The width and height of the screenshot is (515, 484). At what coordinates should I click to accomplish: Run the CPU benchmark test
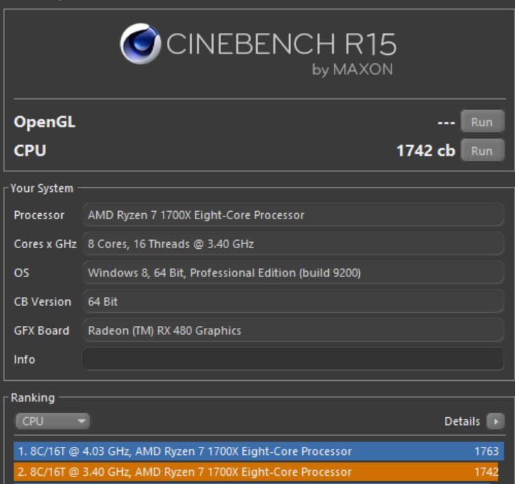(x=482, y=151)
